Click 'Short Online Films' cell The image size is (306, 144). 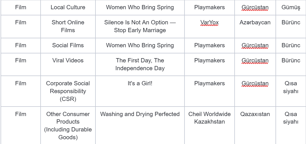click(x=68, y=26)
